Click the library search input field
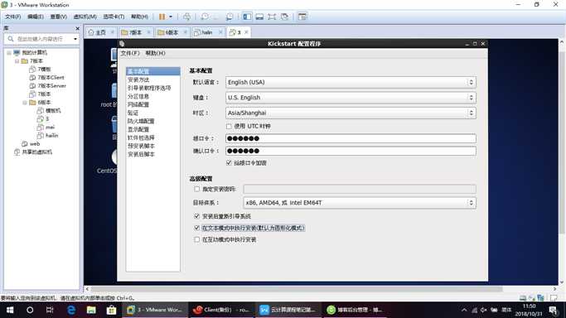The width and height of the screenshot is (566, 318). pyautogui.click(x=40, y=39)
